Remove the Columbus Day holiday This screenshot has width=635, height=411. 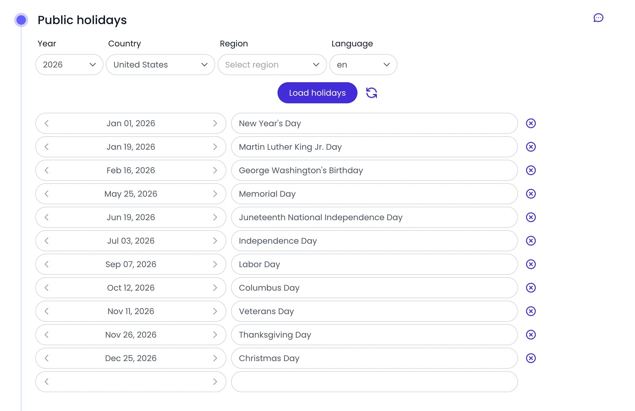pos(531,288)
